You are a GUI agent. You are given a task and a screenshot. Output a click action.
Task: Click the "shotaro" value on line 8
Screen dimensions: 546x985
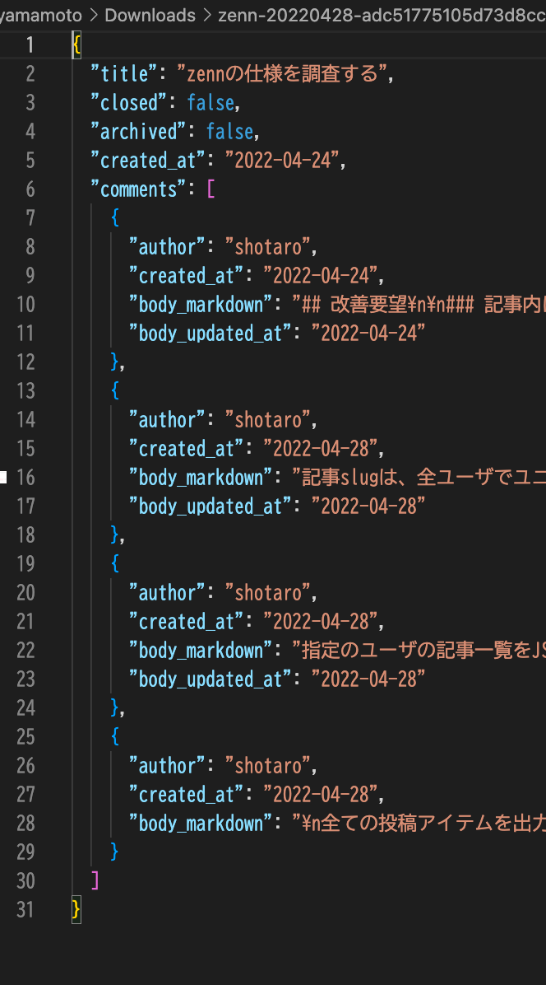(x=268, y=247)
